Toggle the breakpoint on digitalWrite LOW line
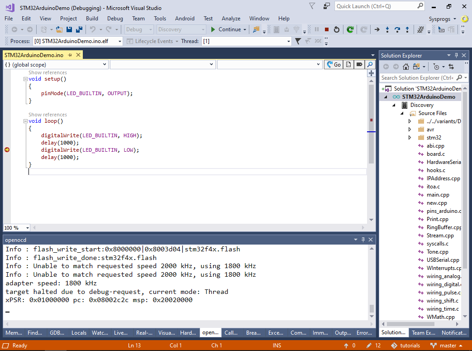472x351 pixels. click(7, 150)
